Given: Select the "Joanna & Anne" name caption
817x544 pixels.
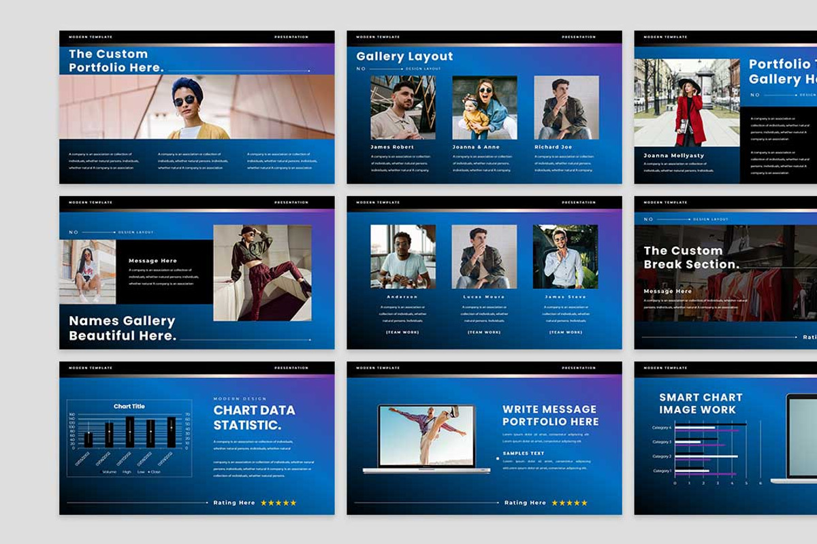Looking at the screenshot, I should point(476,147).
